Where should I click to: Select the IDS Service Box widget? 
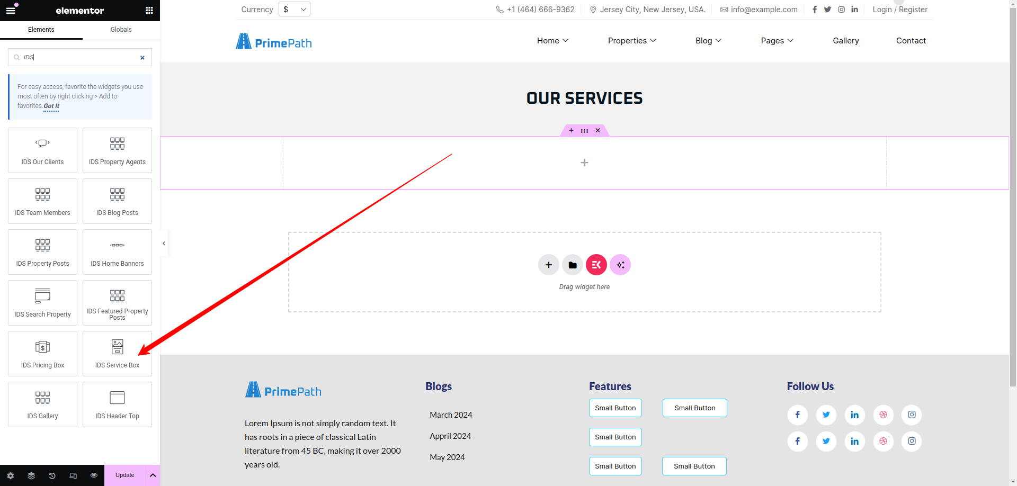[x=117, y=354]
